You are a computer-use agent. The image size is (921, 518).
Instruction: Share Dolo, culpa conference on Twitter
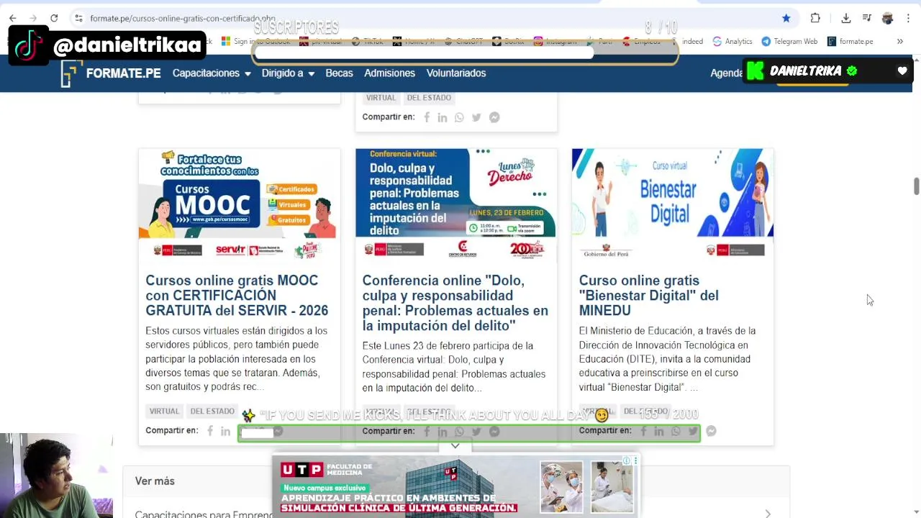[x=476, y=431]
